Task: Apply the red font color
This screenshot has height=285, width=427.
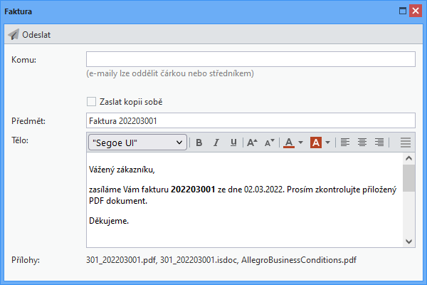Action: click(289, 142)
